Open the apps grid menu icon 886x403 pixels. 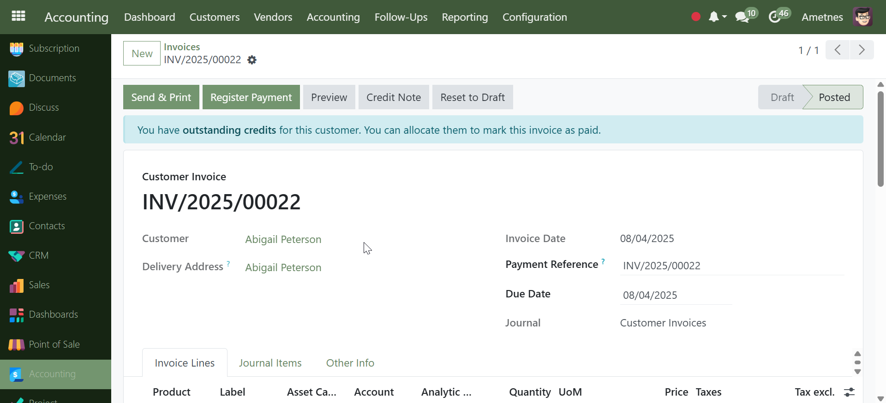[18, 17]
